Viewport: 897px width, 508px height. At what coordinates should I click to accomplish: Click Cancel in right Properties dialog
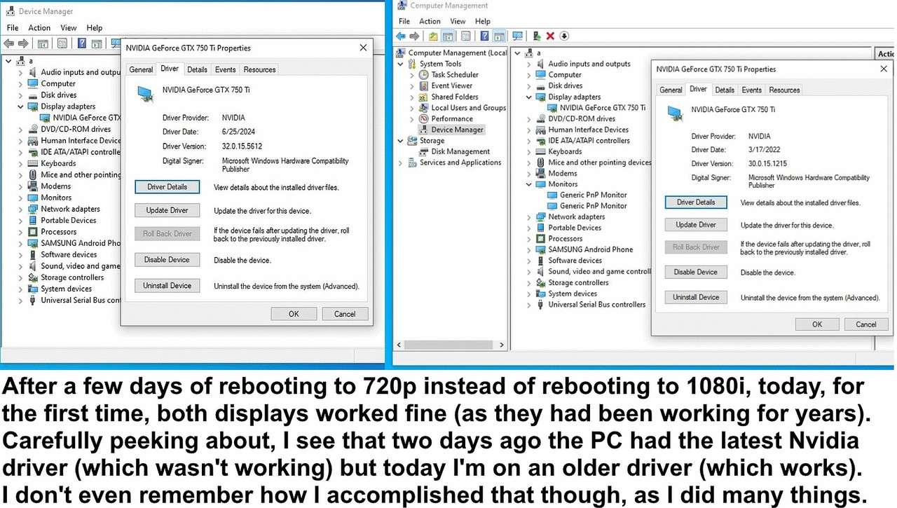click(866, 324)
